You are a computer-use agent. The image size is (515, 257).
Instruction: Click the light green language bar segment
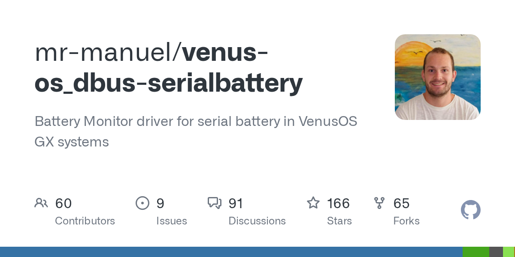coord(508,252)
